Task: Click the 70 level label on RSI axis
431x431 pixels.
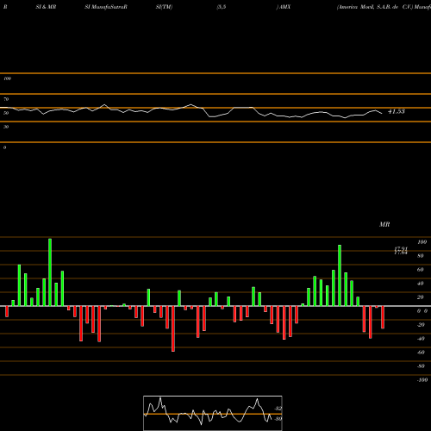Action: pos(6,99)
